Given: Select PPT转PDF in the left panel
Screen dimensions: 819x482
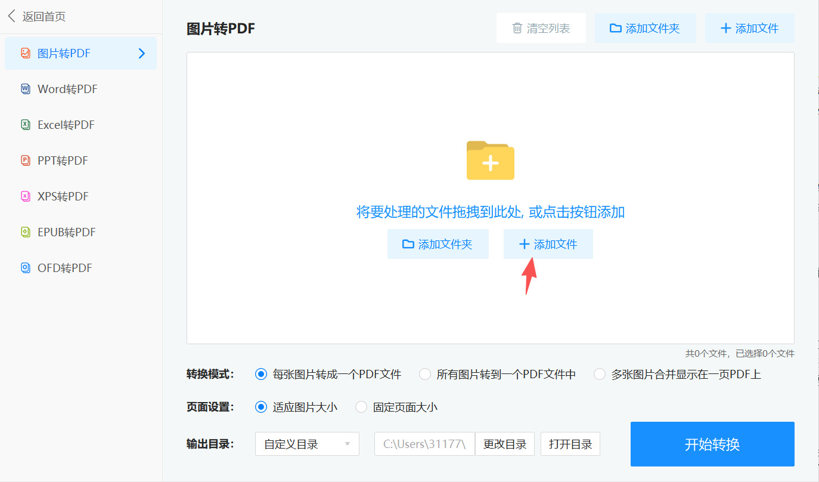Looking at the screenshot, I should click(63, 160).
